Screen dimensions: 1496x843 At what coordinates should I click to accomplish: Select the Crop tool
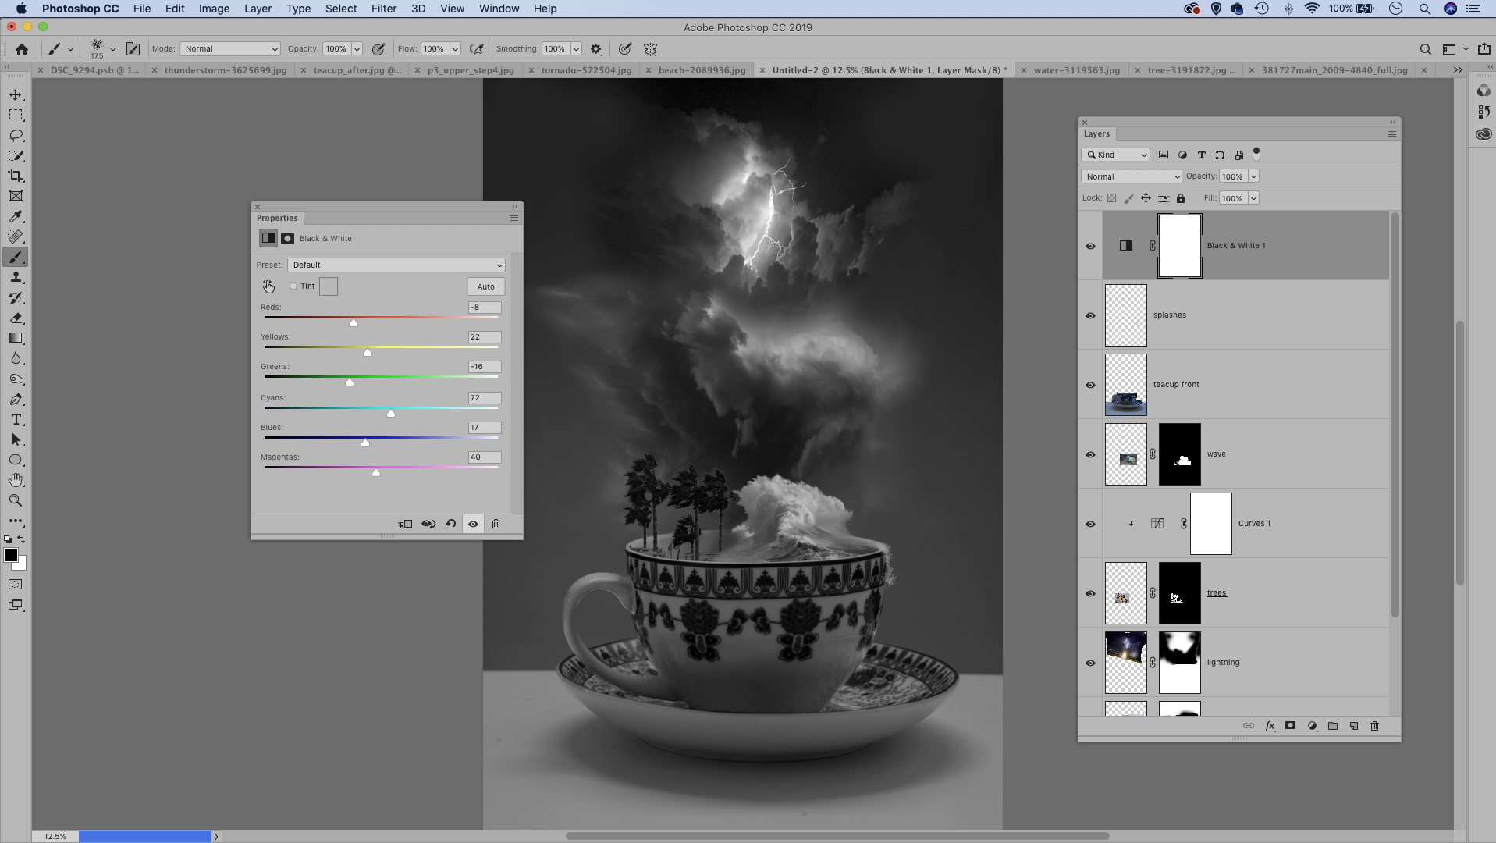pos(16,176)
